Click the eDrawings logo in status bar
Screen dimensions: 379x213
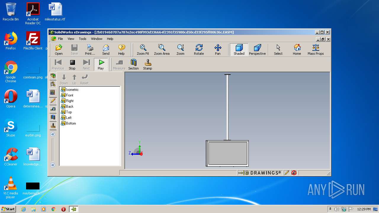point(263,173)
